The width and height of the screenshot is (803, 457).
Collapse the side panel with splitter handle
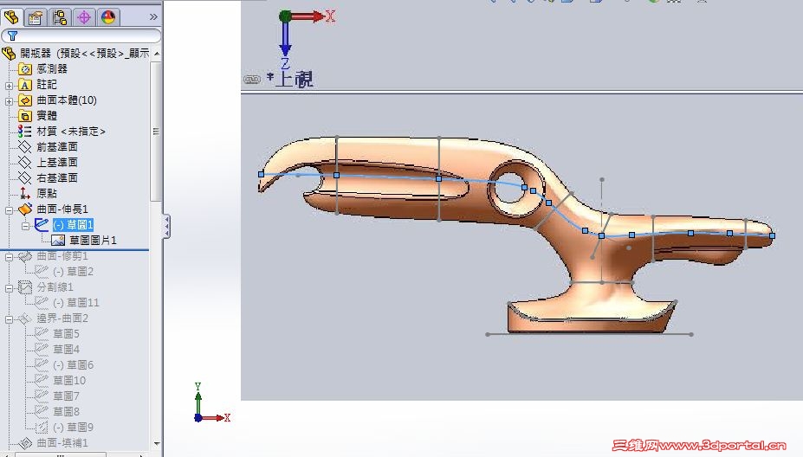[166, 226]
